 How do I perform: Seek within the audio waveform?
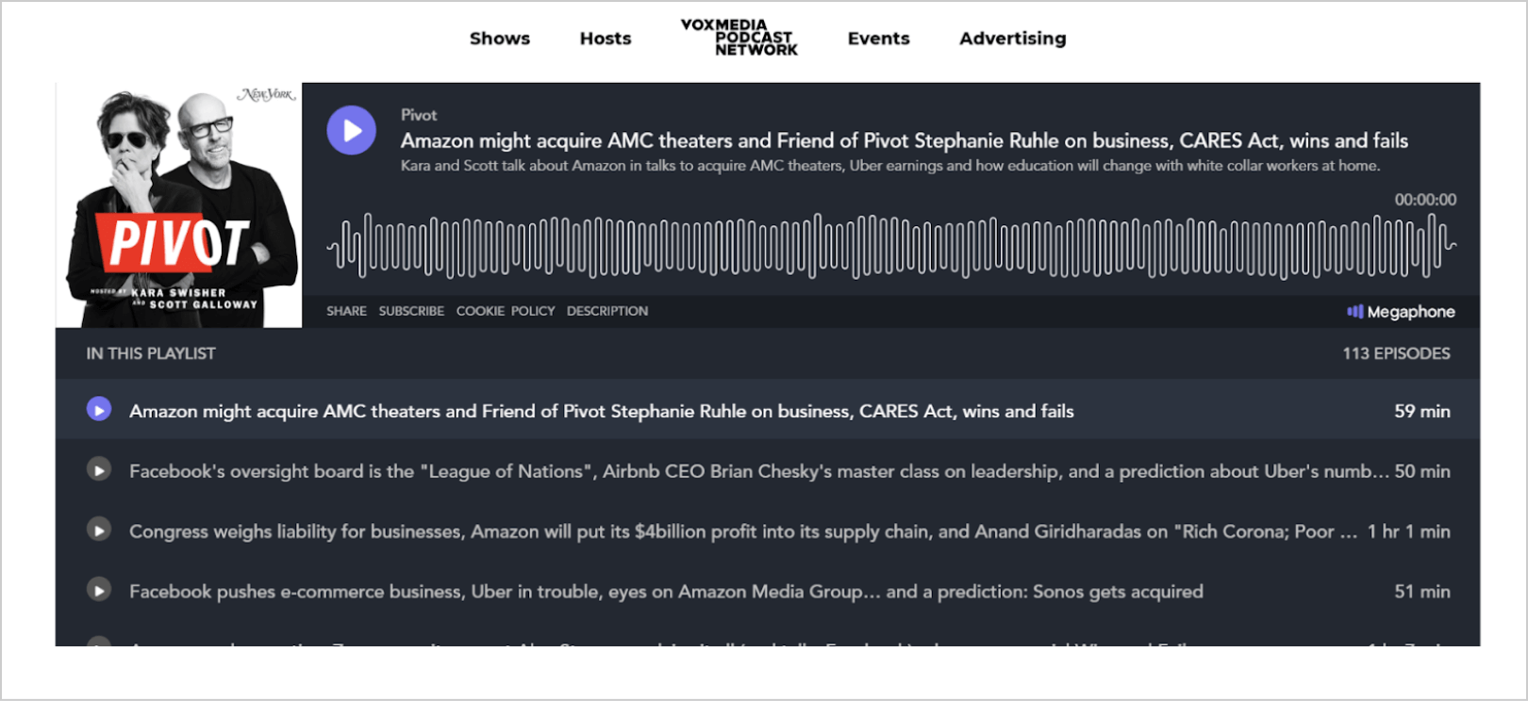click(891, 246)
